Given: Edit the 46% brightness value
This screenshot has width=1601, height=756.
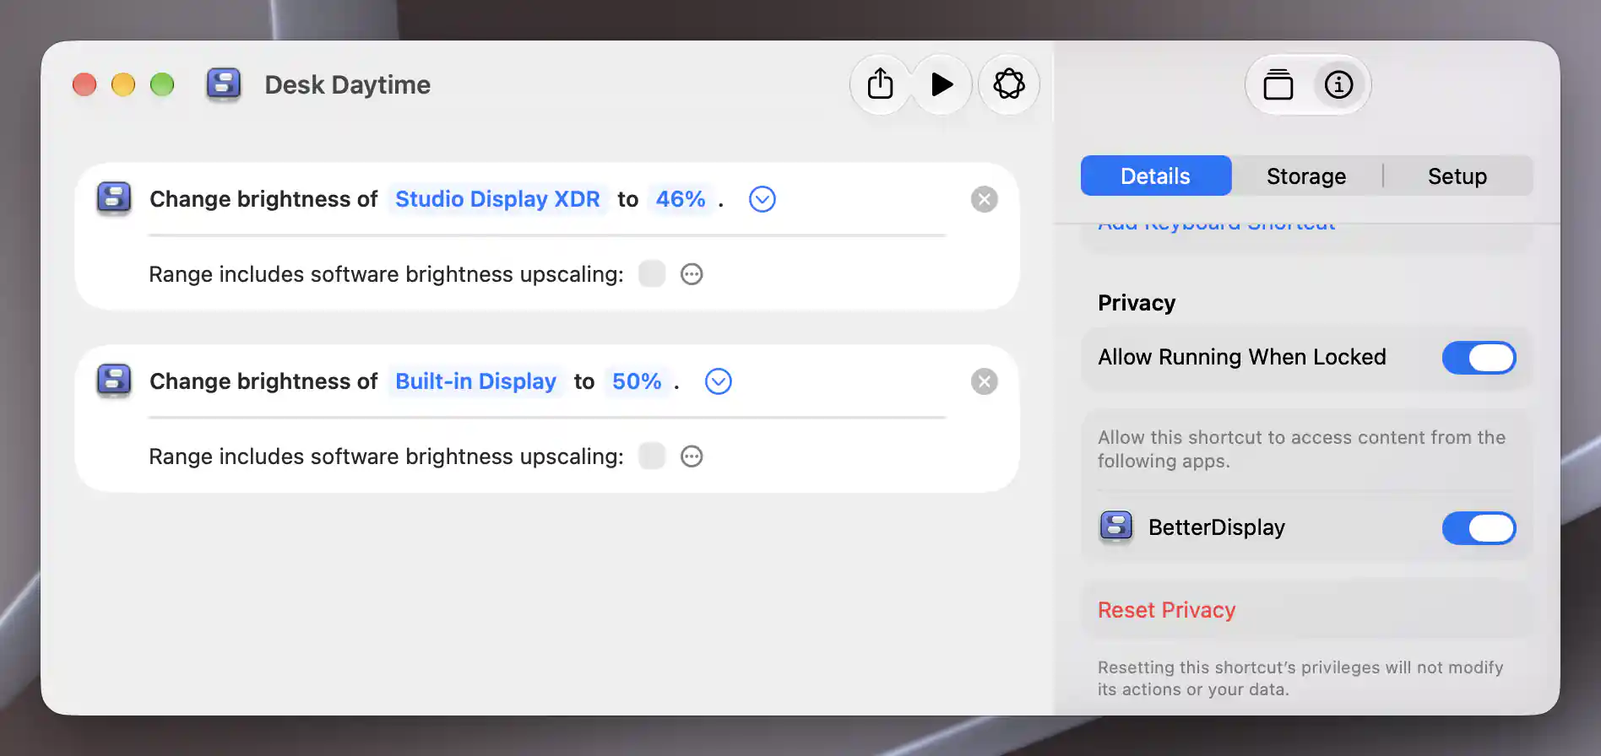Looking at the screenshot, I should click(x=681, y=199).
